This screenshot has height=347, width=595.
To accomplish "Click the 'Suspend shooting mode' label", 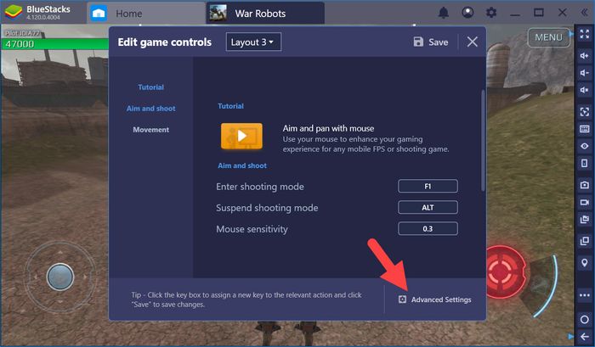I will (x=267, y=208).
